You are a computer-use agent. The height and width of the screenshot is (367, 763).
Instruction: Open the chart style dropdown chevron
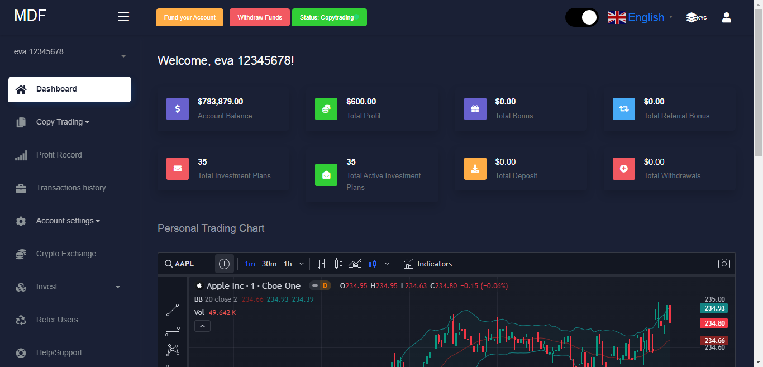387,264
